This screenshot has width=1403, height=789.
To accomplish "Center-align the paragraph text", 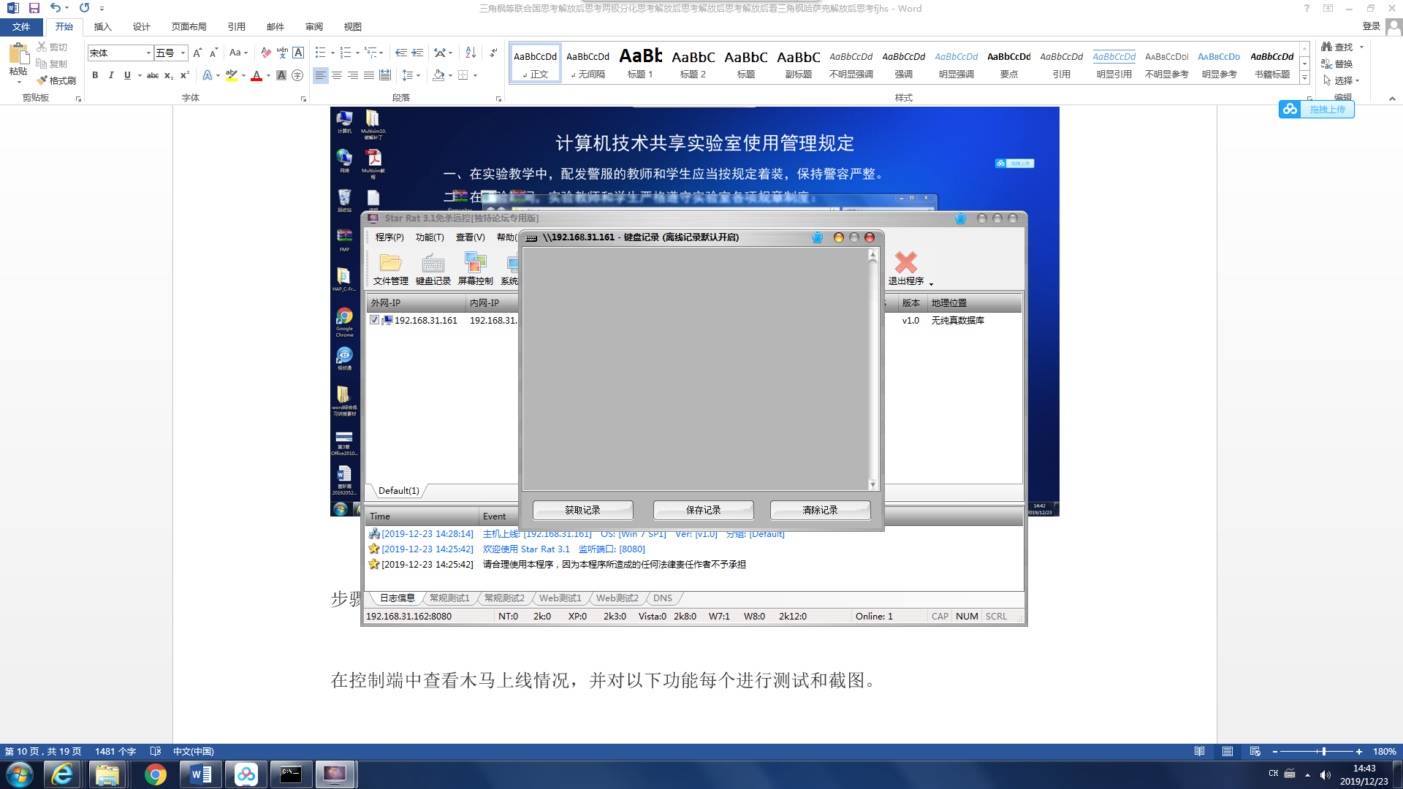I will (337, 75).
